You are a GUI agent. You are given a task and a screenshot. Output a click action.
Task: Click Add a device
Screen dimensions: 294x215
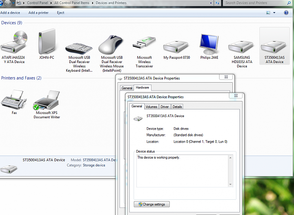click(x=10, y=13)
